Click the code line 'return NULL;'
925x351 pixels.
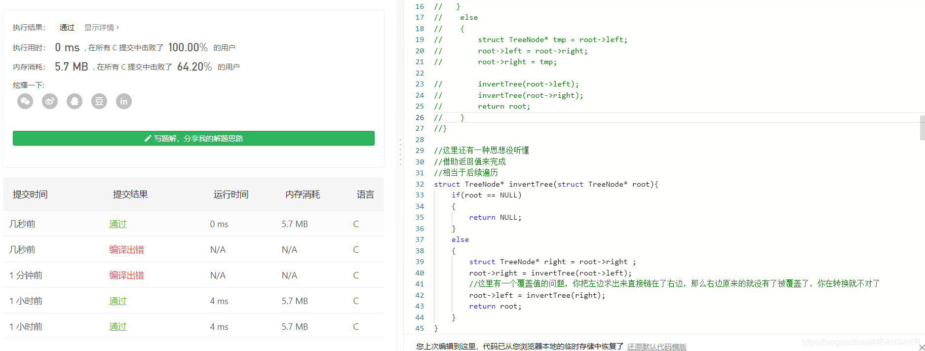click(x=495, y=217)
